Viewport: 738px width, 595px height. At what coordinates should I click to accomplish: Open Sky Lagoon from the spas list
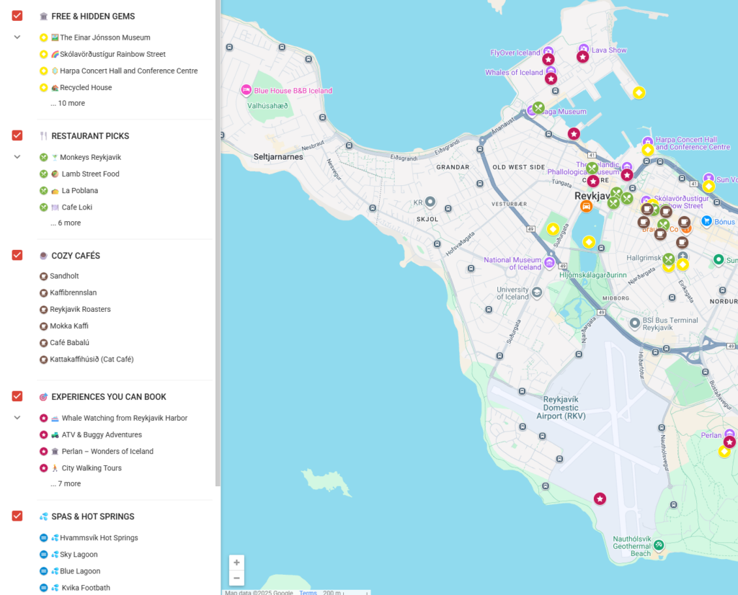point(79,555)
